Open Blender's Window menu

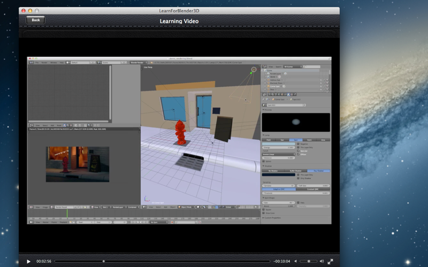pos(53,62)
